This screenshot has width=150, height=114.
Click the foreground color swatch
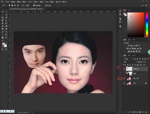[x=4, y=44]
